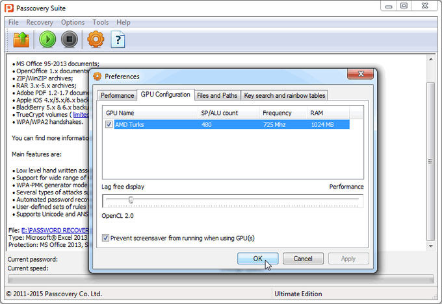Click the Ultimate Edition status text
Image resolution: width=442 pixels, height=304 pixels.
[298, 294]
